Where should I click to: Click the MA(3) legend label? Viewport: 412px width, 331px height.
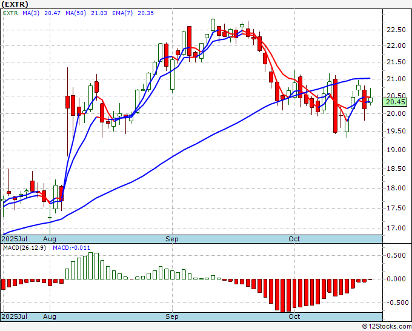[x=31, y=13]
